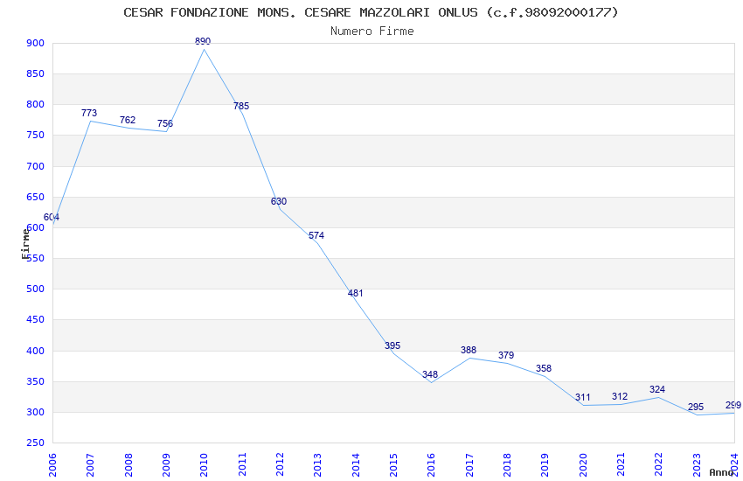Click the 2010 x-axis year label
Image resolution: width=743 pixels, height=481 pixels.
pos(204,465)
